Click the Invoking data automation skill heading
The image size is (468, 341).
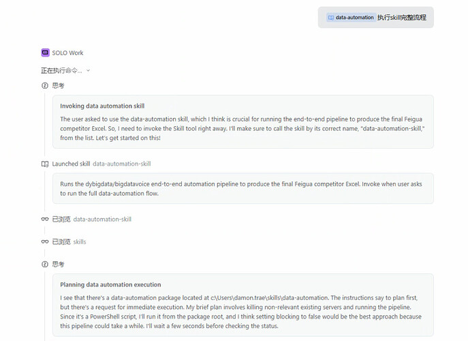tap(102, 106)
